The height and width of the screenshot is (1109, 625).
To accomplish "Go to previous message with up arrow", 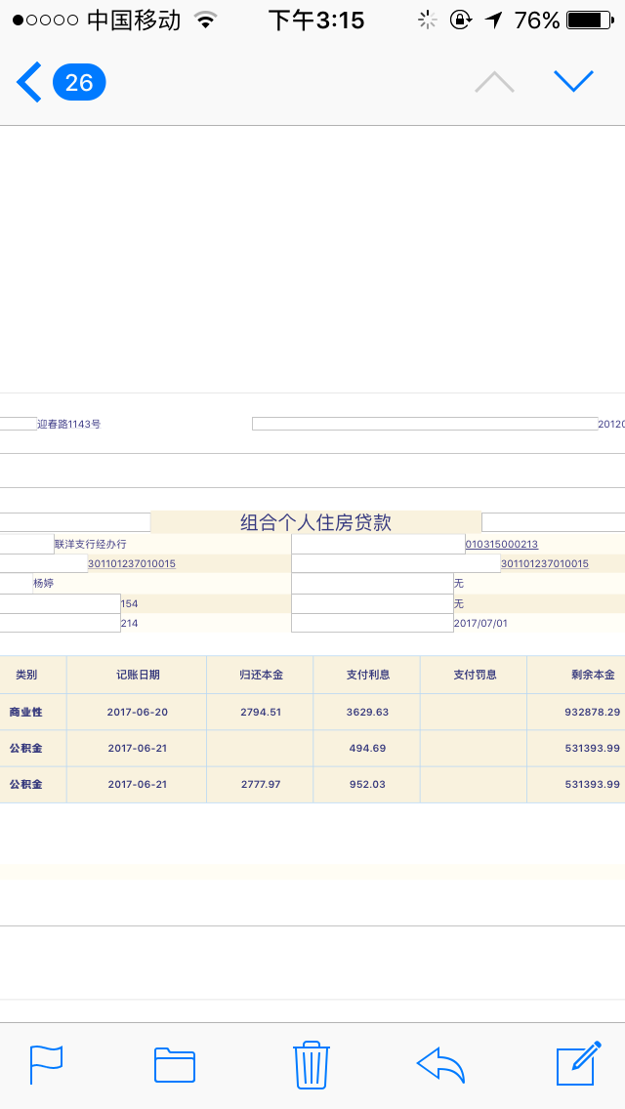I will pos(494,82).
